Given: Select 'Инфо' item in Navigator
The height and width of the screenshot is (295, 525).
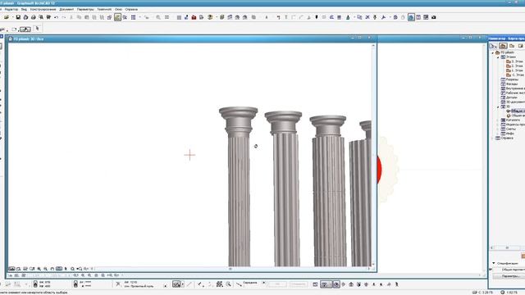Looking at the screenshot, I should 508,134.
